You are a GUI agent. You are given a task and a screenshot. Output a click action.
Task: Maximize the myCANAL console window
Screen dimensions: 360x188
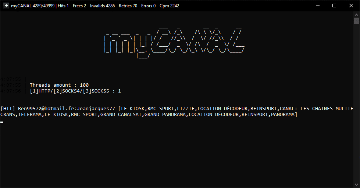point(334,6)
